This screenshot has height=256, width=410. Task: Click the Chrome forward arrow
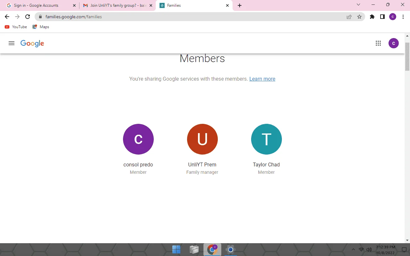[x=17, y=17]
